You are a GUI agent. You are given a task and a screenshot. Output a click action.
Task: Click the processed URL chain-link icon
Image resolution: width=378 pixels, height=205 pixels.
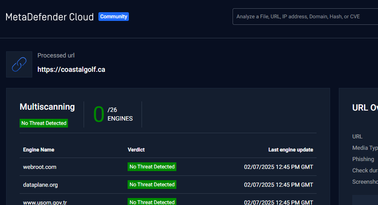[19, 64]
